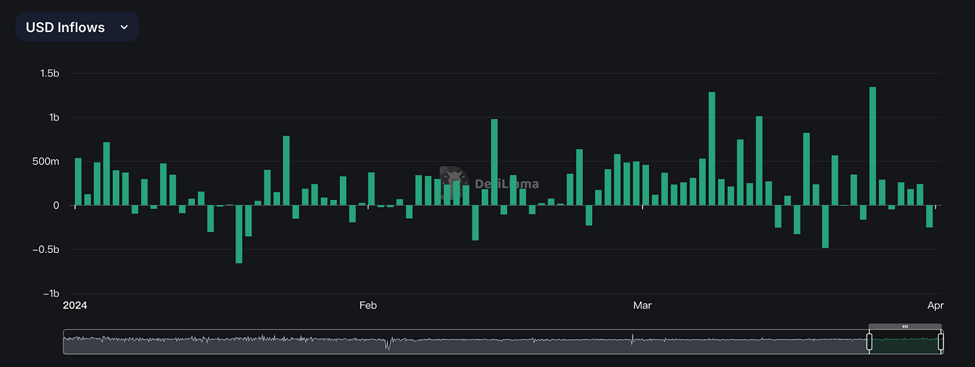Viewport: 975px width, 367px height.
Task: Click the chevron arrow beside USD Inflows
Action: click(x=124, y=27)
